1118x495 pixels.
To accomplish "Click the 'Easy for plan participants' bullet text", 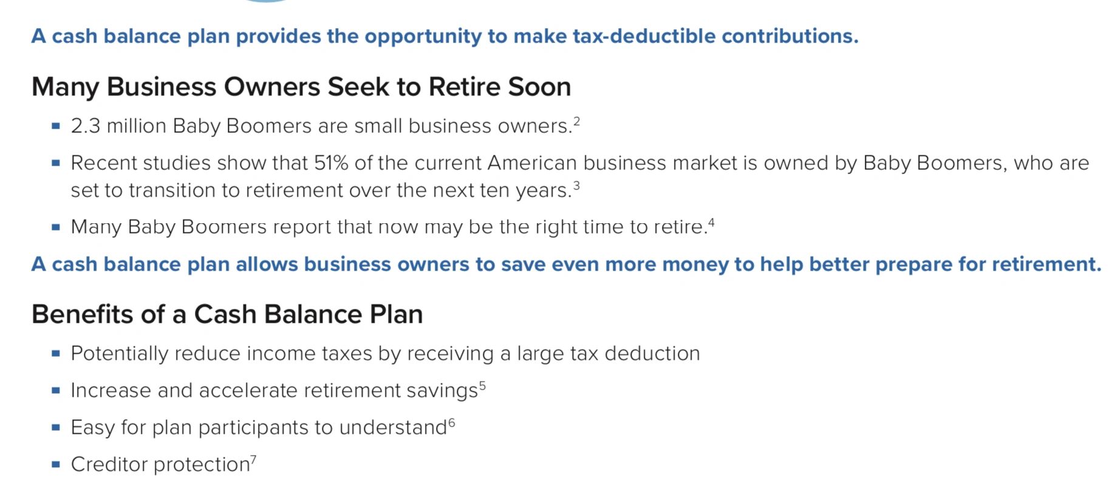I will coord(259,428).
